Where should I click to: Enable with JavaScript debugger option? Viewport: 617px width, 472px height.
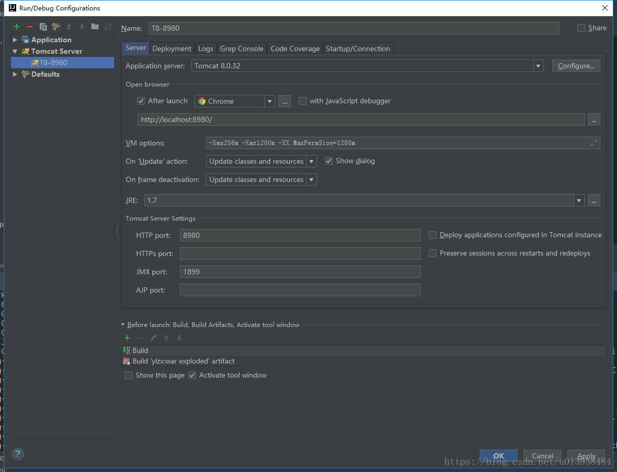click(303, 101)
